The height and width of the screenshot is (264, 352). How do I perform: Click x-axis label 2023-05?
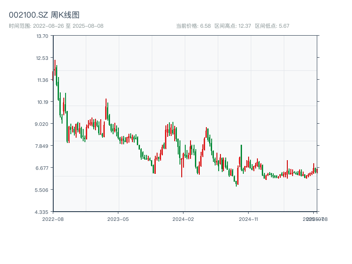point(118,219)
